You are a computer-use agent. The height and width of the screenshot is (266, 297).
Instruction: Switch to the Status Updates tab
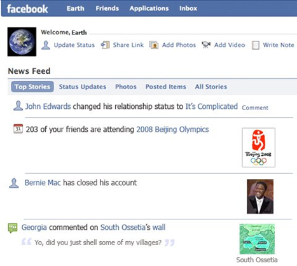point(83,87)
